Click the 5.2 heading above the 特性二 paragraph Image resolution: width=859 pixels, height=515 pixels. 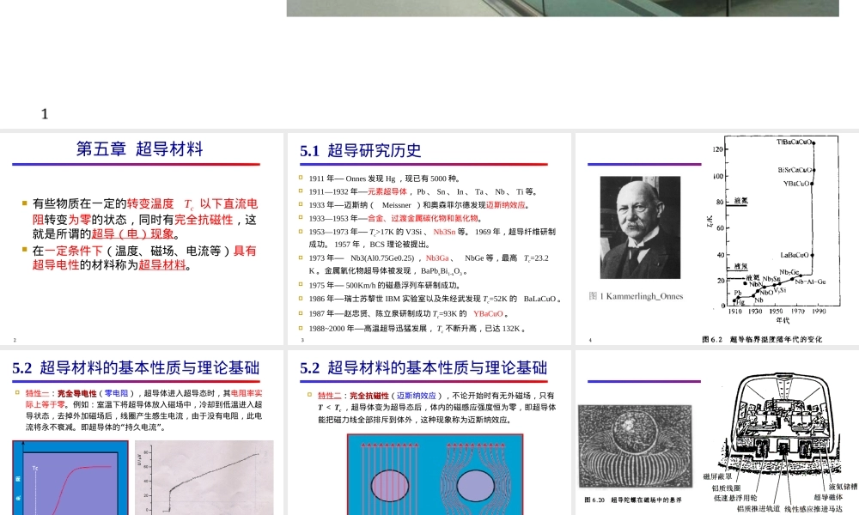click(423, 367)
